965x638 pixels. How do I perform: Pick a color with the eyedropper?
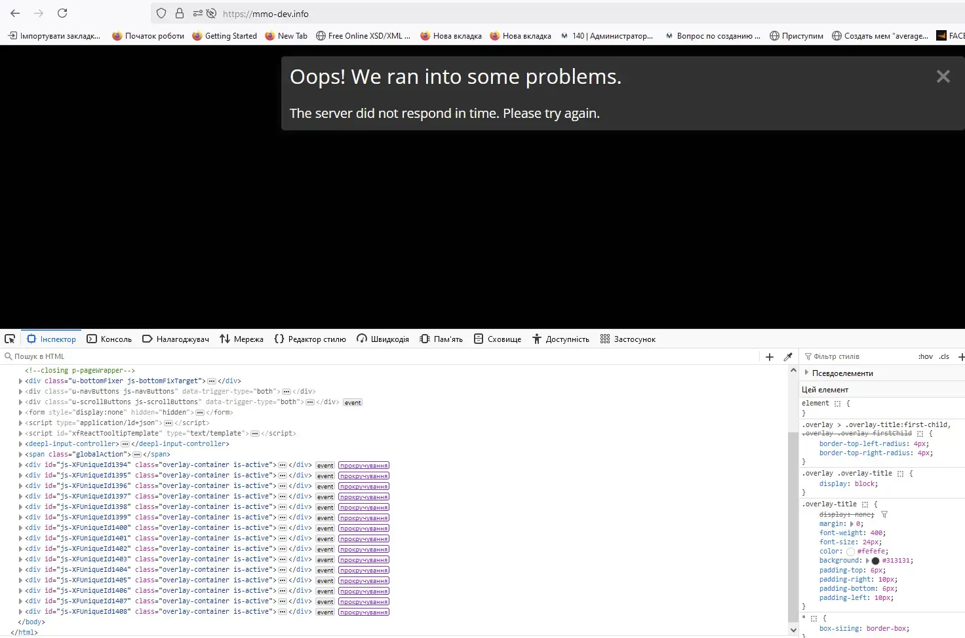(x=788, y=357)
